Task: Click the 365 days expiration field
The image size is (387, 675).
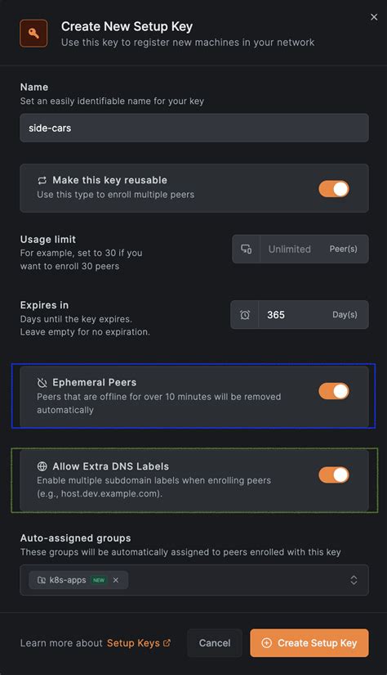Action: click(300, 315)
